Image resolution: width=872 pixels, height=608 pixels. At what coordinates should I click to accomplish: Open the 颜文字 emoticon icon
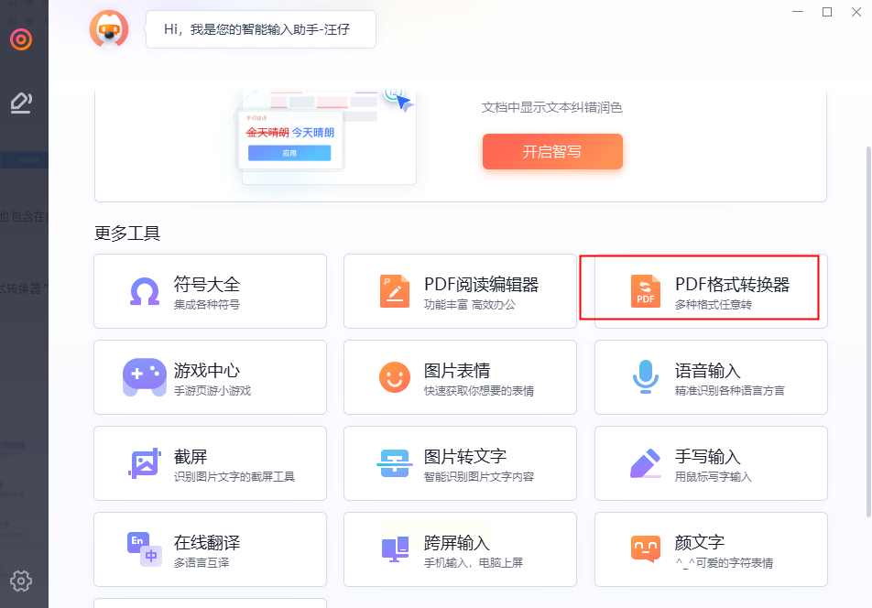click(645, 549)
